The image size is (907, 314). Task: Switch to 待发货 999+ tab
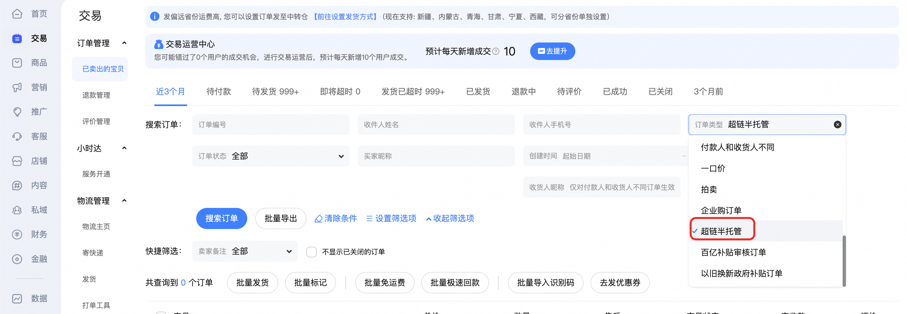[275, 91]
